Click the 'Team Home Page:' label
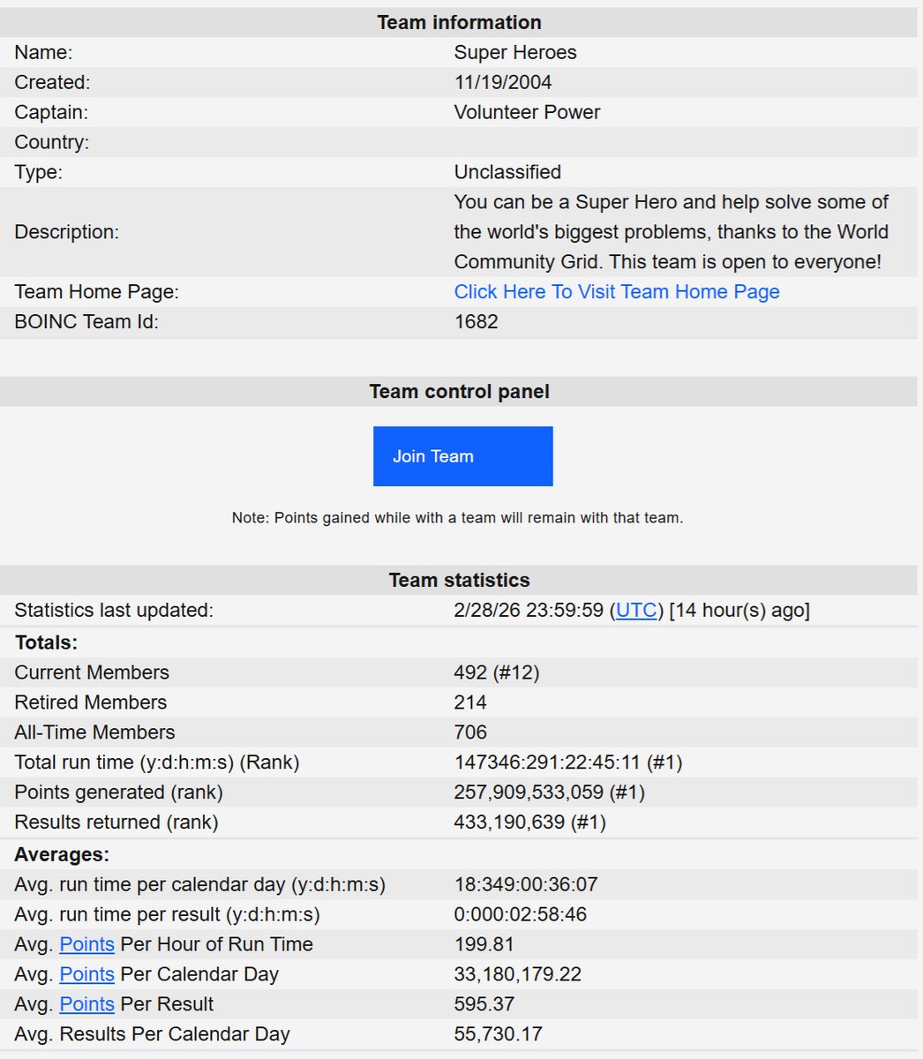Screen dimensions: 923x1059 pos(96,291)
